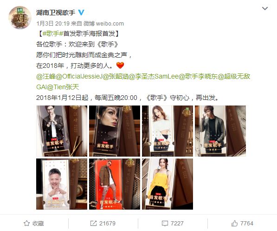
Task: Open the @汪峰 mention link
Action: click(46, 77)
